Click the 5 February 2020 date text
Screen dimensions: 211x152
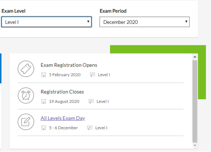(65, 74)
